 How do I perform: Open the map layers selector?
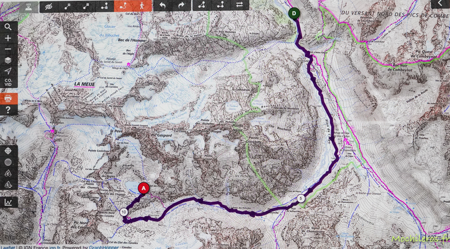8,60
